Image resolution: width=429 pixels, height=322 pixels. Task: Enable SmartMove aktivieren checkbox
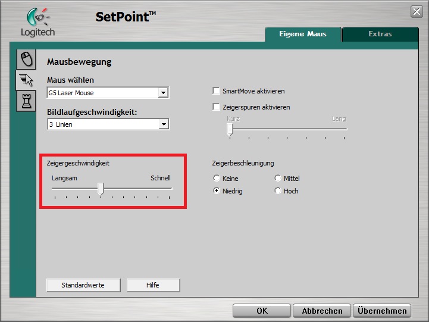click(216, 91)
